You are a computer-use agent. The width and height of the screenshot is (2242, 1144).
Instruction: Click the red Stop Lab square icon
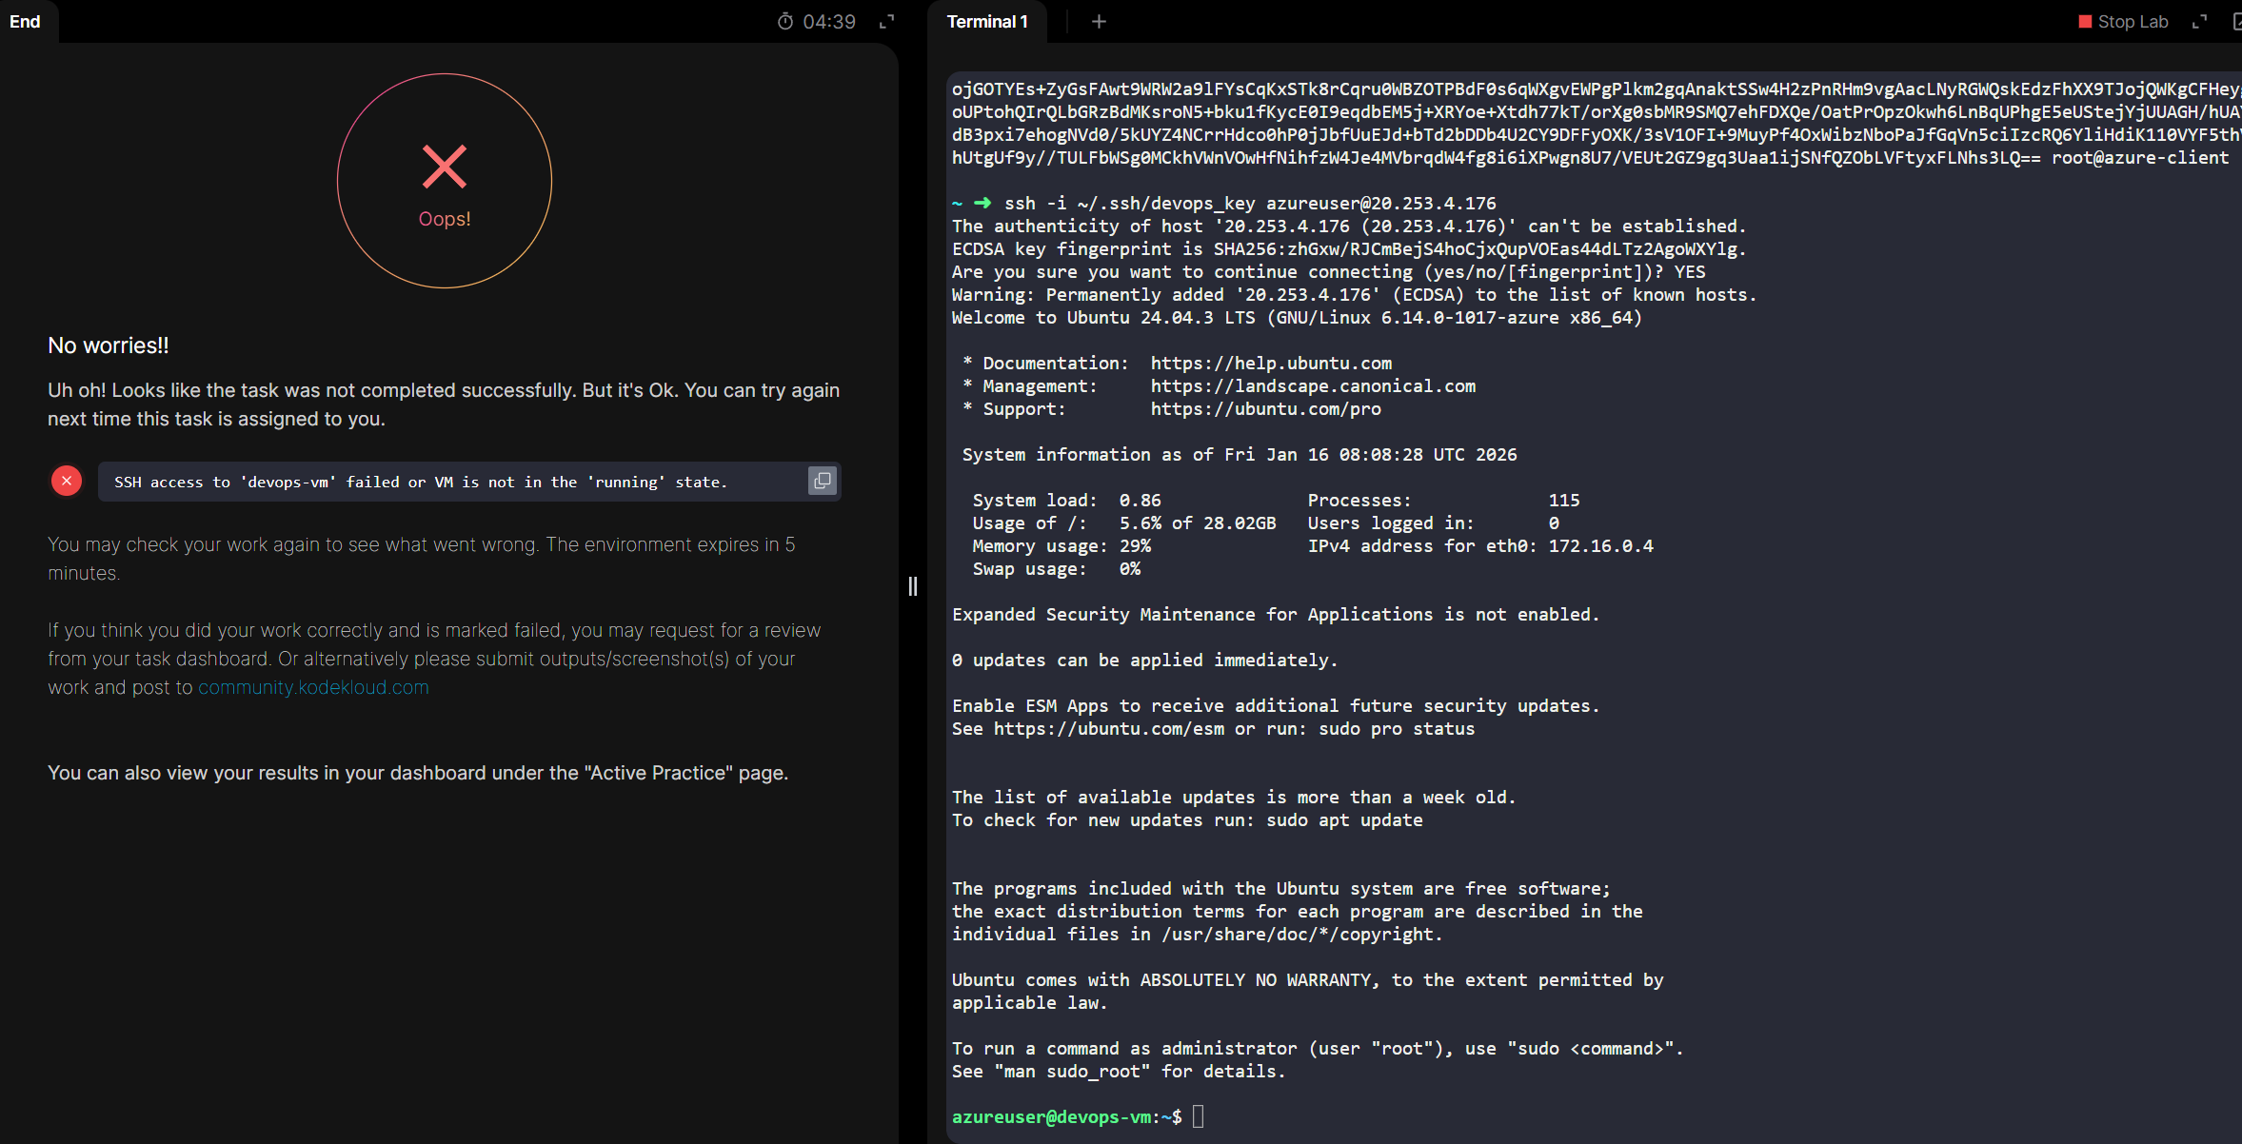pyautogui.click(x=2085, y=22)
